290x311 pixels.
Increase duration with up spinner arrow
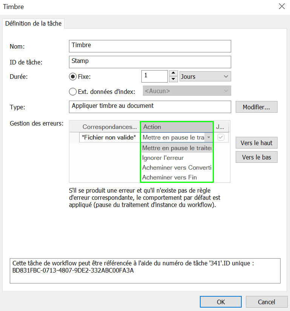[x=173, y=73]
